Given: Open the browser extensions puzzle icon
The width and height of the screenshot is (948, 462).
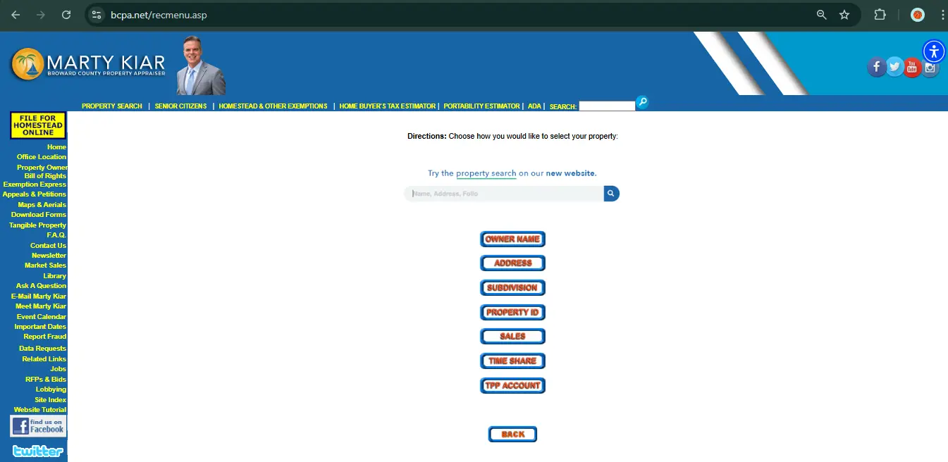Looking at the screenshot, I should (880, 15).
